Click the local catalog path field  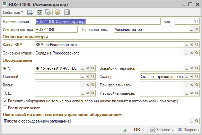click(x=96, y=121)
